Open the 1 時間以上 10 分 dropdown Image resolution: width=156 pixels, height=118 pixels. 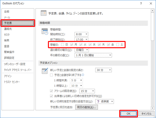tap(76, 86)
